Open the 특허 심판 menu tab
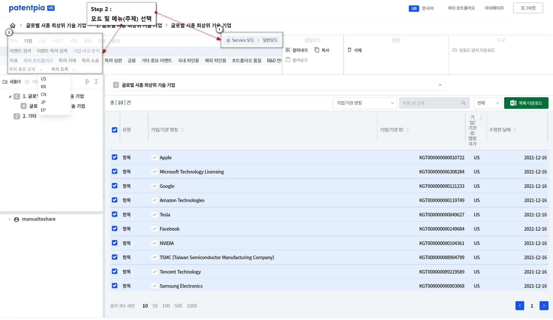Screen dimensions: 553x320 pyautogui.click(x=113, y=60)
